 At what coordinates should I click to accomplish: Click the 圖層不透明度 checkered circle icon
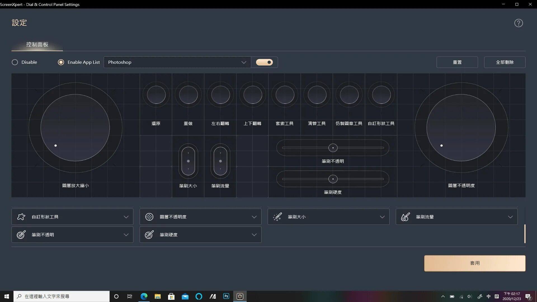click(149, 217)
